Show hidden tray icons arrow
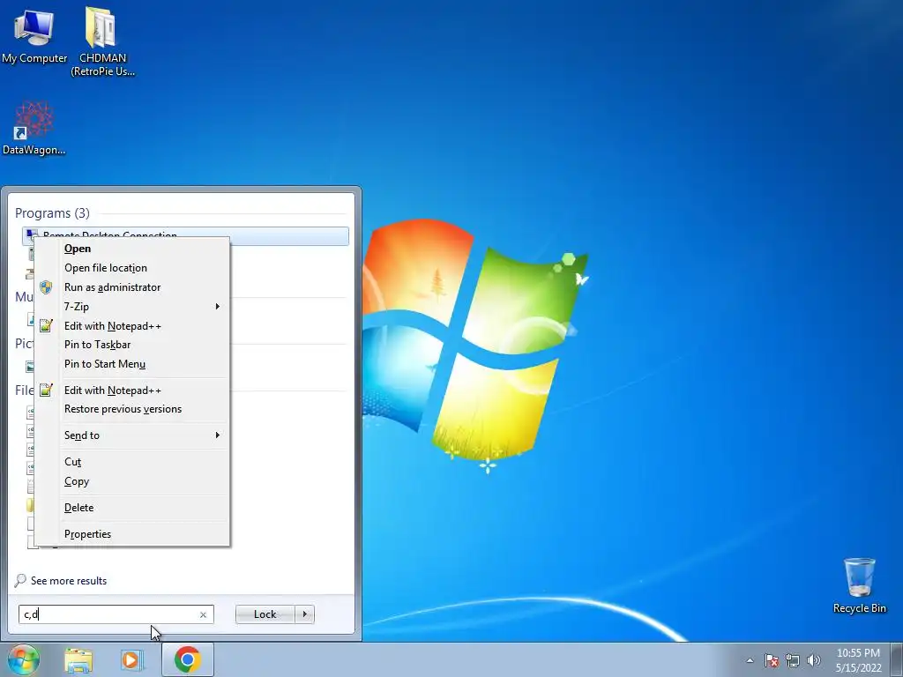This screenshot has width=903, height=677. (750, 660)
